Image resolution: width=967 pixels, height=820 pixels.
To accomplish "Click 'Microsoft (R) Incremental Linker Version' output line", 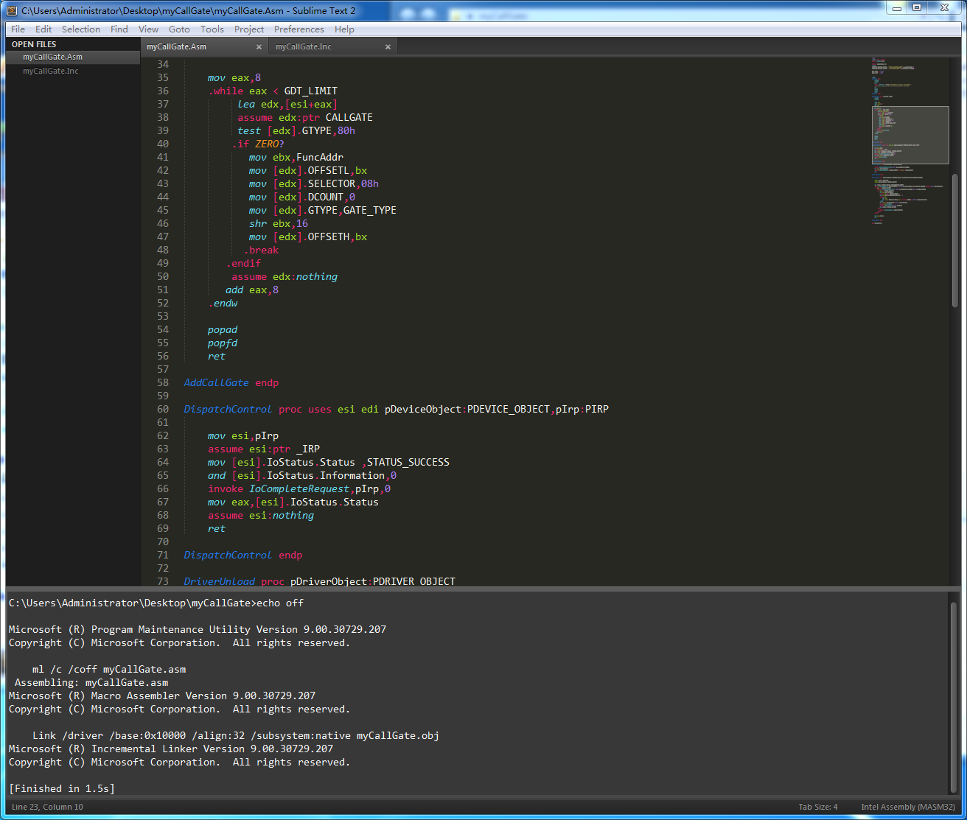I will coord(171,749).
